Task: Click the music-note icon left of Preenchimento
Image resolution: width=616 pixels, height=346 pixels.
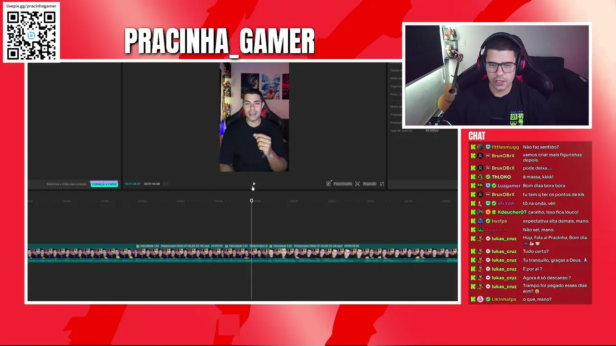Action: tap(328, 184)
